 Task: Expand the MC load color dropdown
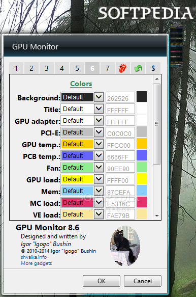(x=99, y=203)
